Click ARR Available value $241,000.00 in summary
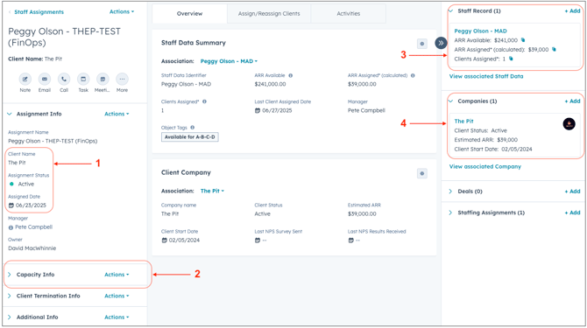587x328 pixels. [x=271, y=85]
